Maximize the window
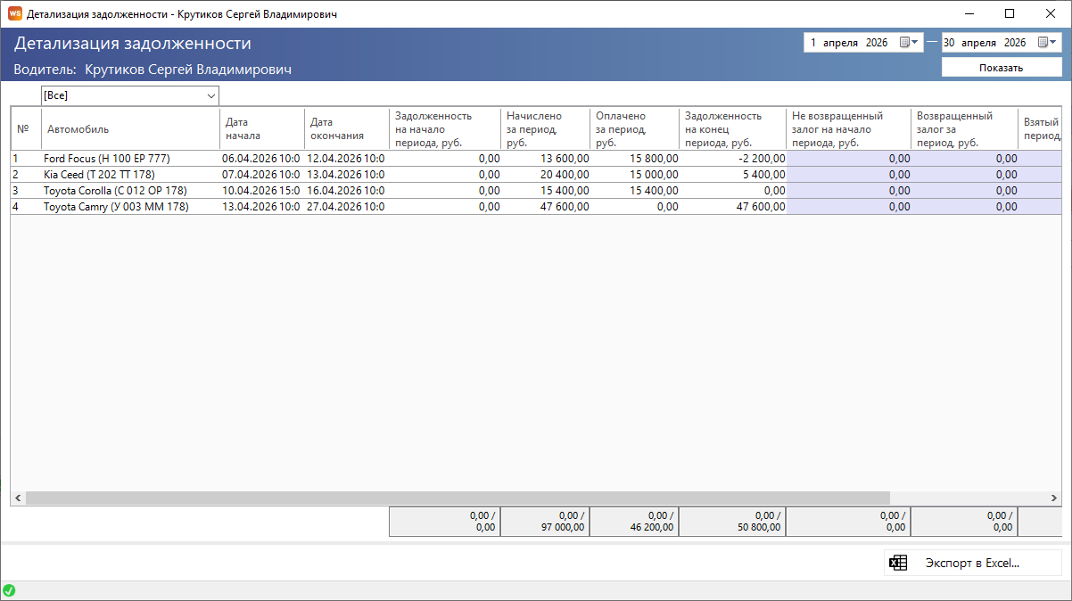This screenshot has height=601, width=1072. point(1010,13)
